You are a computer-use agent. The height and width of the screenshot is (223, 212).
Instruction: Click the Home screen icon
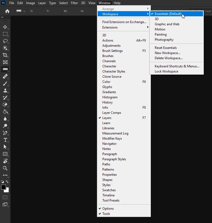click(x=7, y=11)
